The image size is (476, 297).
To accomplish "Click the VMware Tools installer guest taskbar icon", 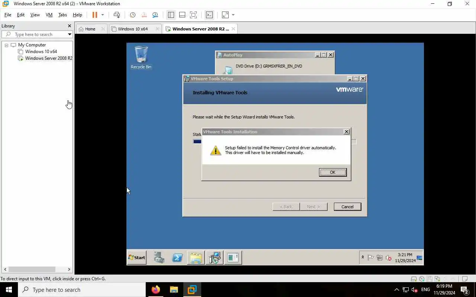I will (x=215, y=258).
